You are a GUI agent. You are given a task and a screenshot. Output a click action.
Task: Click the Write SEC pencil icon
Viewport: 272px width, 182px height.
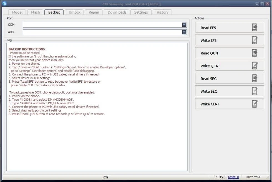tap(255, 91)
